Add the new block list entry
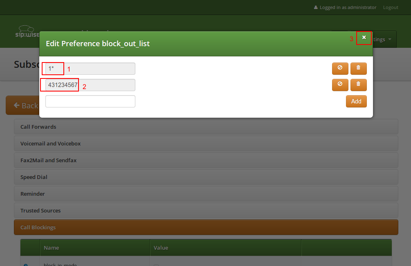 (356, 101)
